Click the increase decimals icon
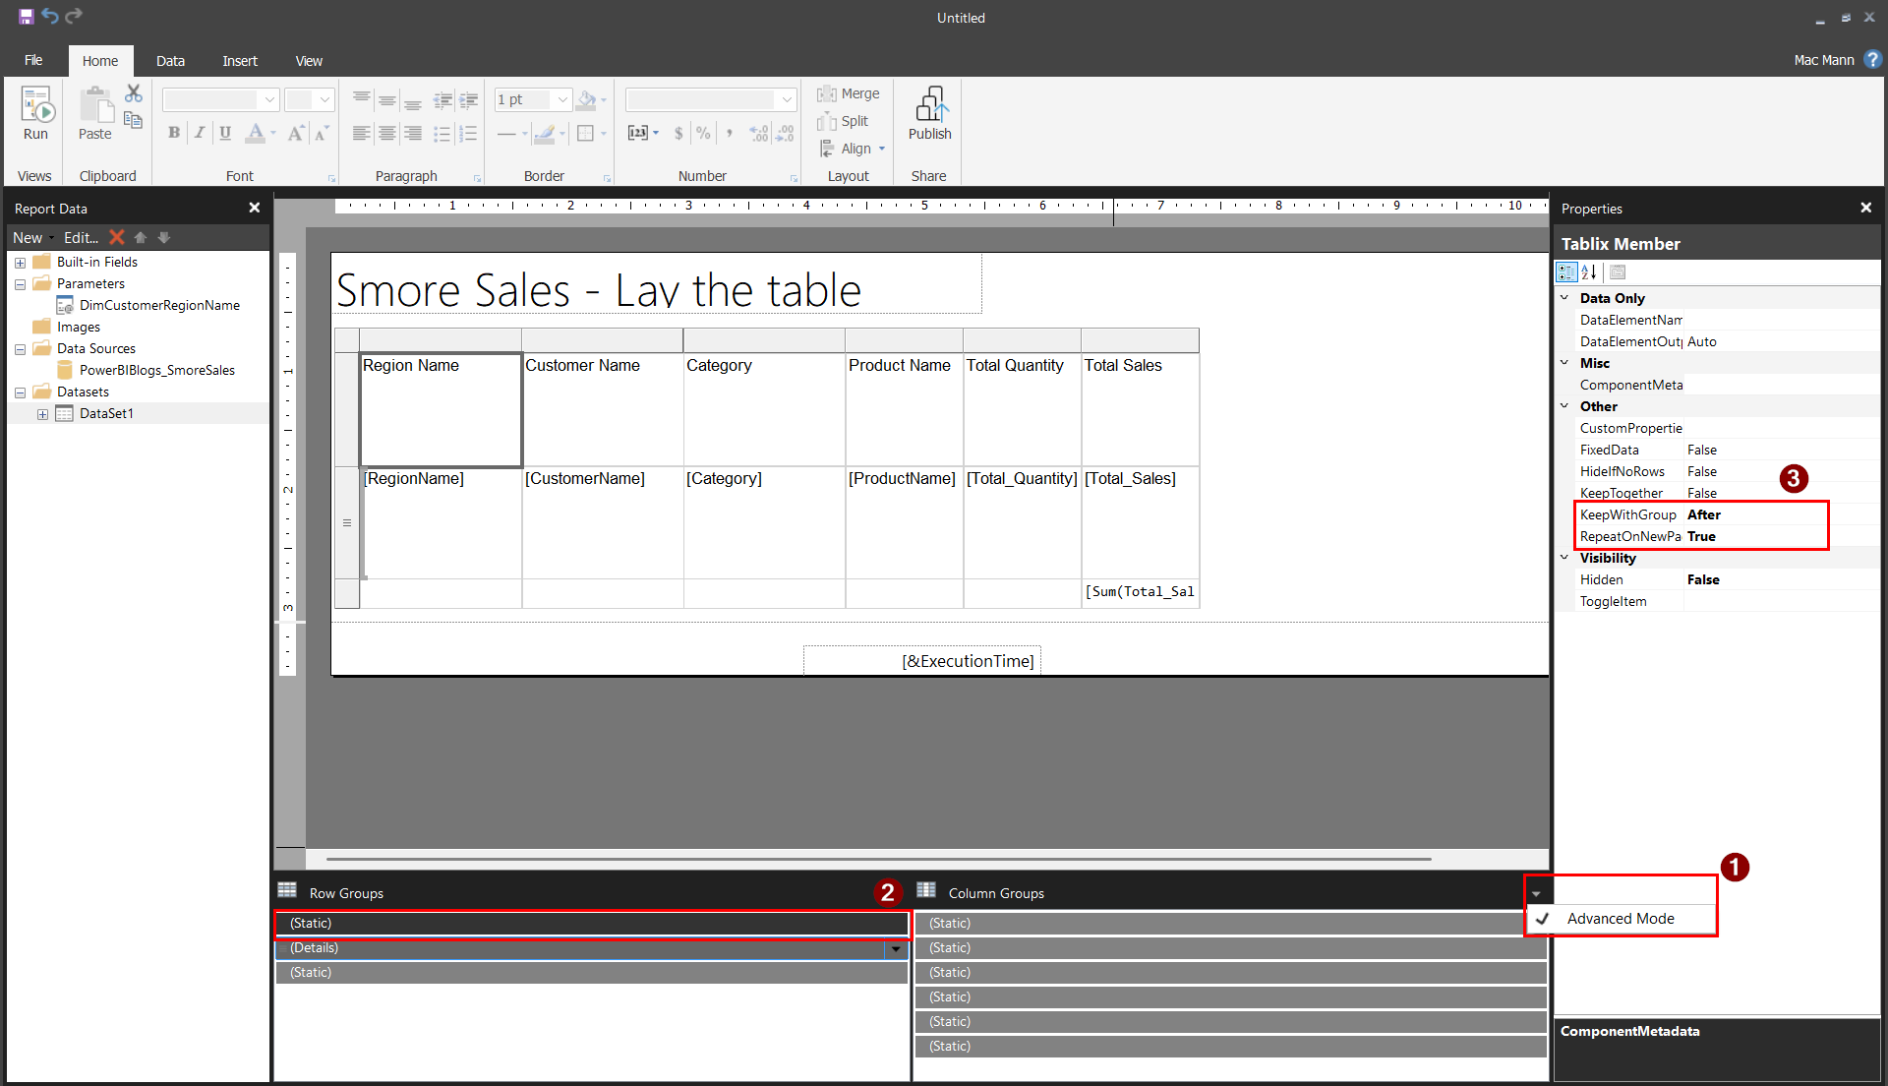This screenshot has height=1086, width=1888. (758, 133)
